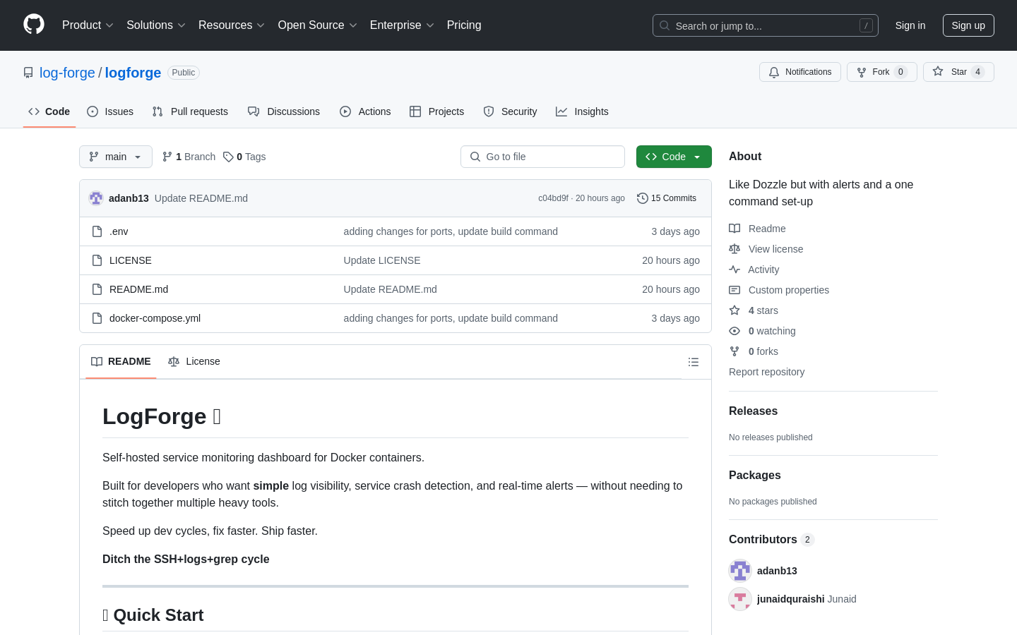Open the Actions tab

(365, 111)
